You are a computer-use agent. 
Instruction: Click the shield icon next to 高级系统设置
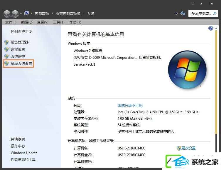pos(6,64)
